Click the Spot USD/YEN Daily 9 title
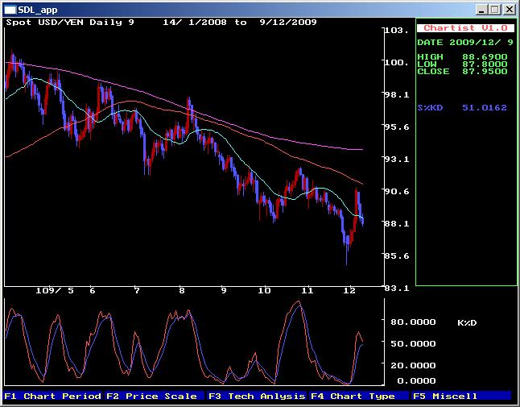Viewport: 520px width, 407px height. tap(70, 23)
